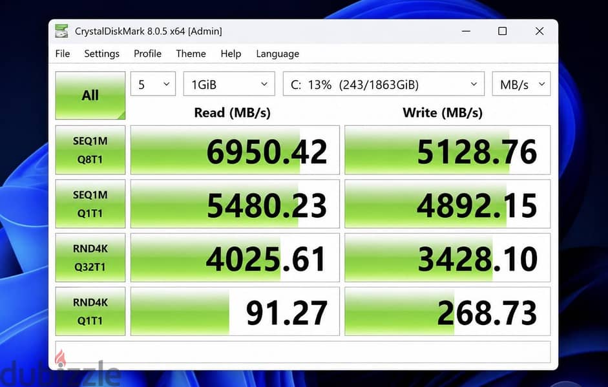Click the CrystalDiskMark app icon in title bar
The height and width of the screenshot is (387, 608).
[x=61, y=31]
